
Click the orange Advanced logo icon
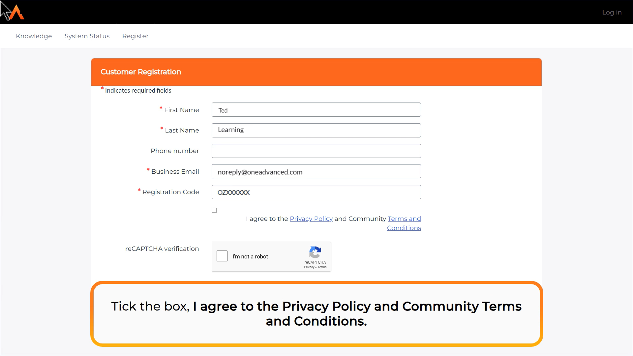[x=16, y=13]
